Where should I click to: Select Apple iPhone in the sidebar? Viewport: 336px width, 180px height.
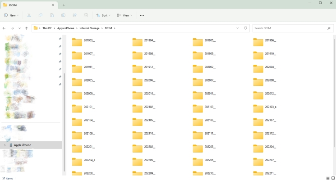point(23,145)
